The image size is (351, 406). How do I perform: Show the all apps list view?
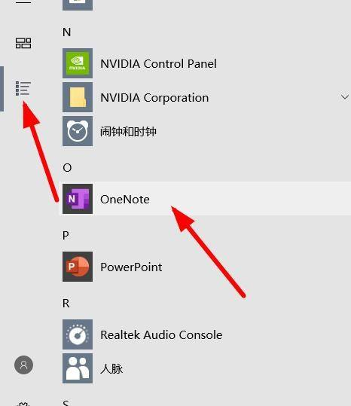tap(23, 88)
